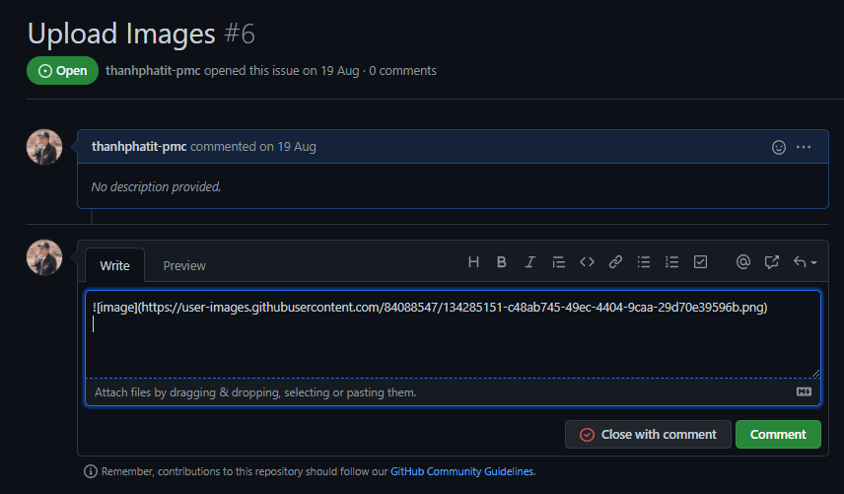The image size is (844, 494).
Task: Click the 'Upload Images' issue title
Action: tap(121, 34)
